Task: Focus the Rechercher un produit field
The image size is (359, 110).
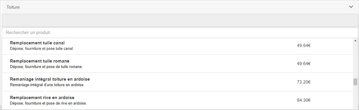Action: pyautogui.click(x=180, y=33)
